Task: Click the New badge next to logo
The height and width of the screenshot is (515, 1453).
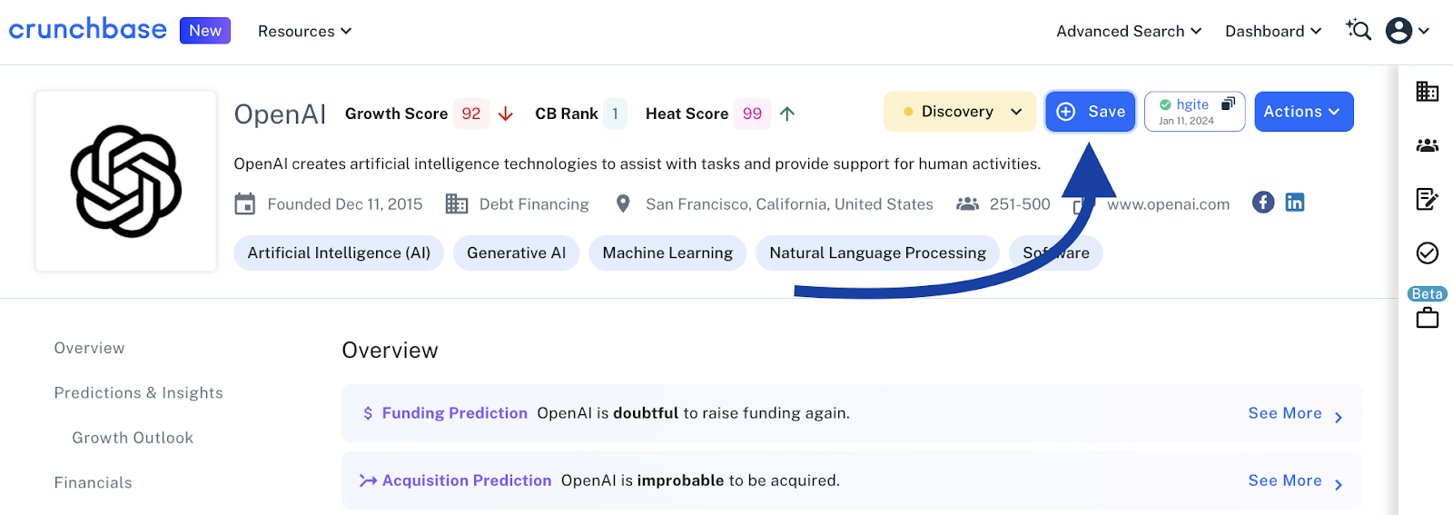Action: 205,30
